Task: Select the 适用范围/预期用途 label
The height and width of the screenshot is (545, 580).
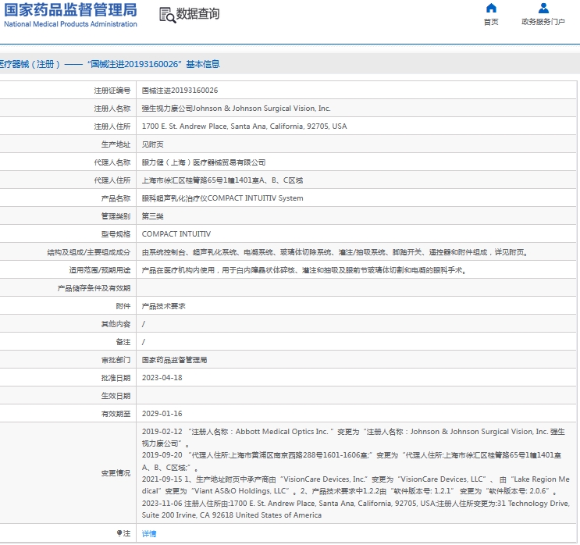Action: [100, 270]
